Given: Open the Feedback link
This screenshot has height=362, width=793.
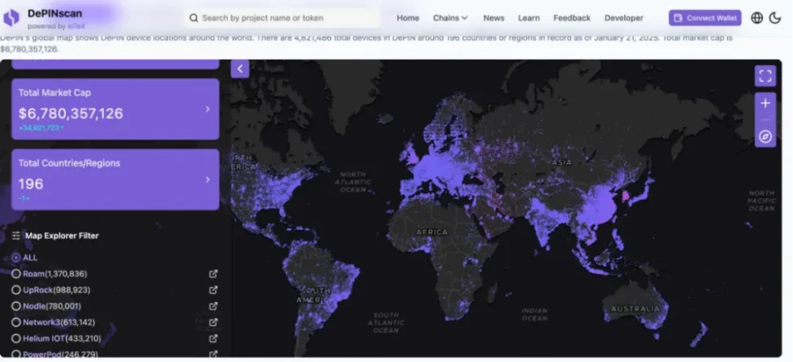Looking at the screenshot, I should [x=571, y=18].
